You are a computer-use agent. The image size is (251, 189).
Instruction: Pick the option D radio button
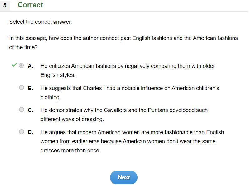pos(21,132)
